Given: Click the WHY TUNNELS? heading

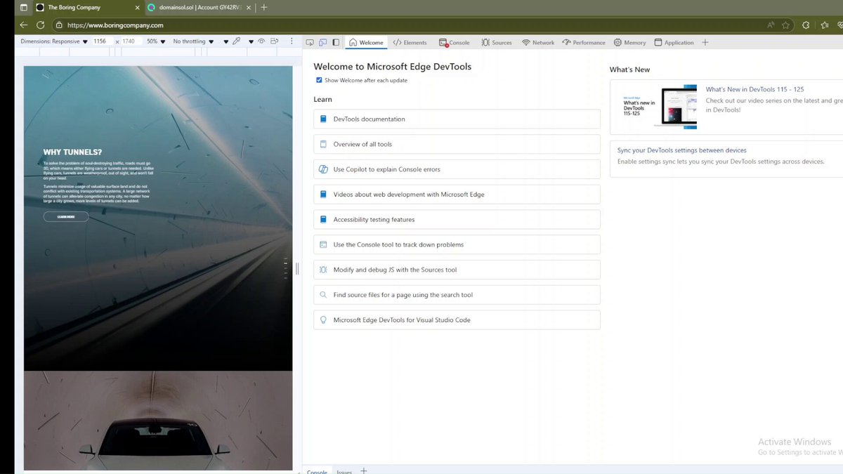Looking at the screenshot, I should pos(72,152).
